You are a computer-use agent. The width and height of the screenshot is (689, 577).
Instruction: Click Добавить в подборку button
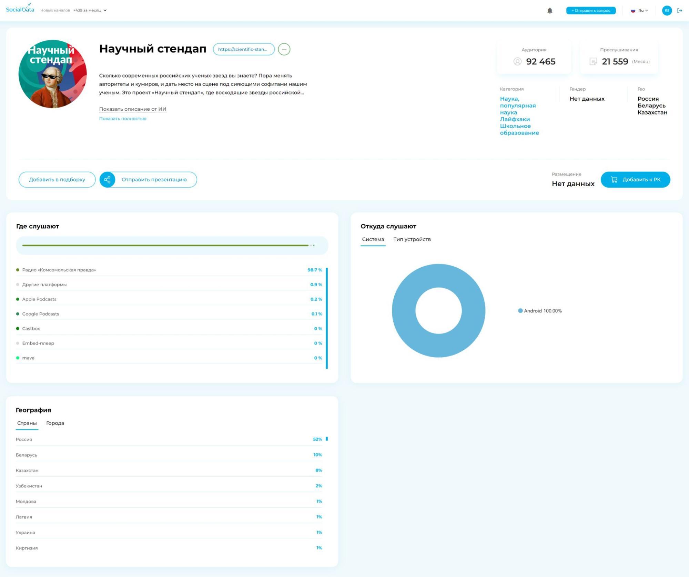click(57, 180)
